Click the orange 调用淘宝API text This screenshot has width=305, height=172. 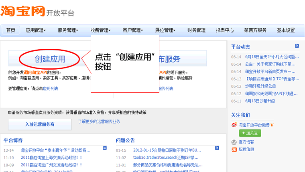(x=35, y=72)
